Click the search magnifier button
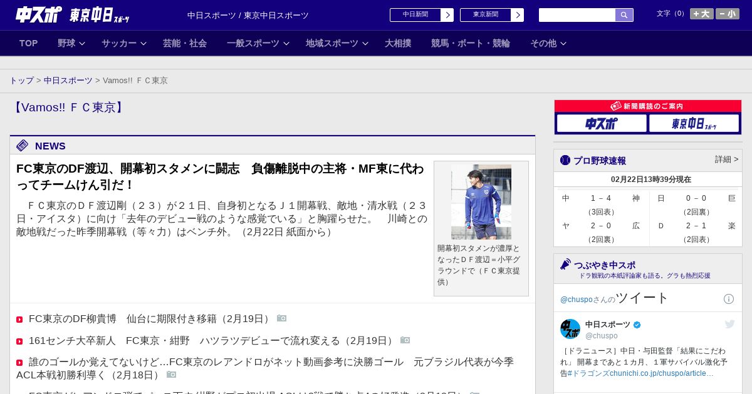Screen dimensions: 752x394 624,15
